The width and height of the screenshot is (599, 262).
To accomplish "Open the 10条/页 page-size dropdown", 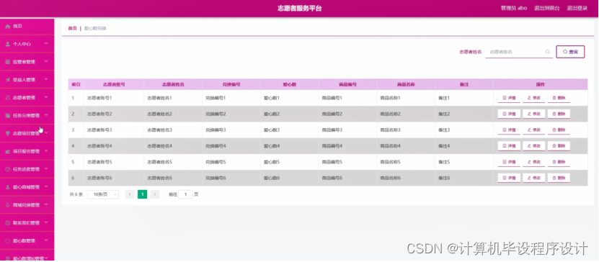I will [103, 194].
